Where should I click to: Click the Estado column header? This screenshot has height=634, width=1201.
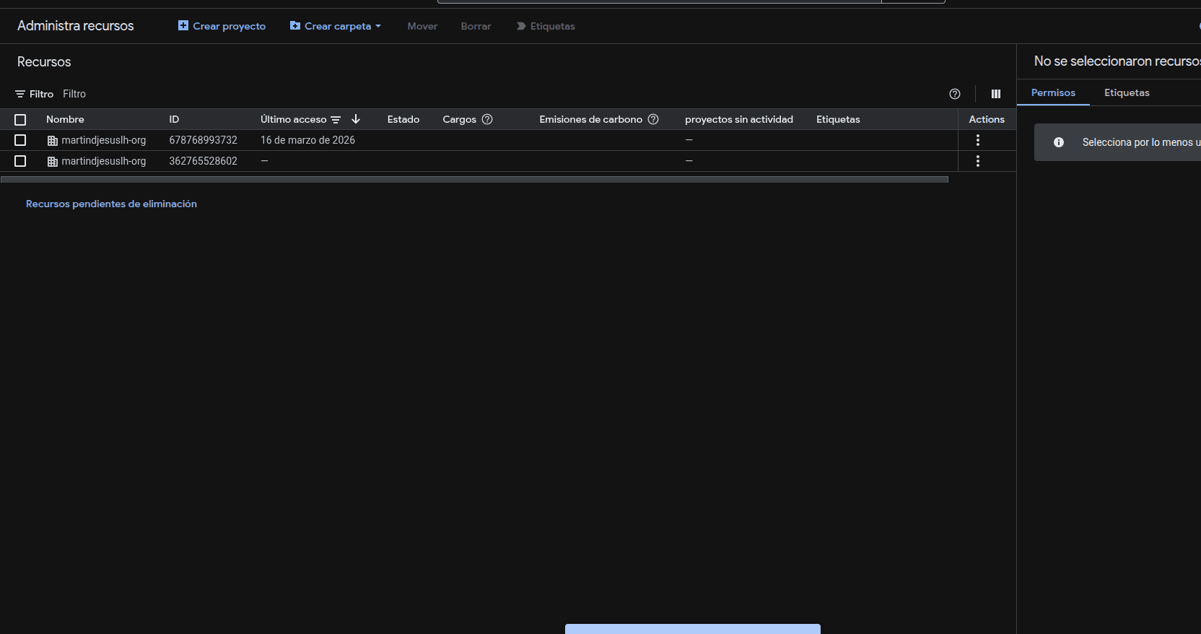[x=403, y=119]
